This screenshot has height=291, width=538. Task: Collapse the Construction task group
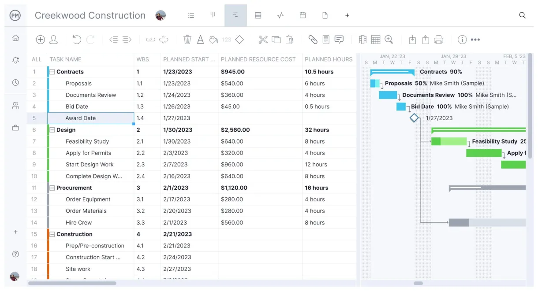[52, 234]
